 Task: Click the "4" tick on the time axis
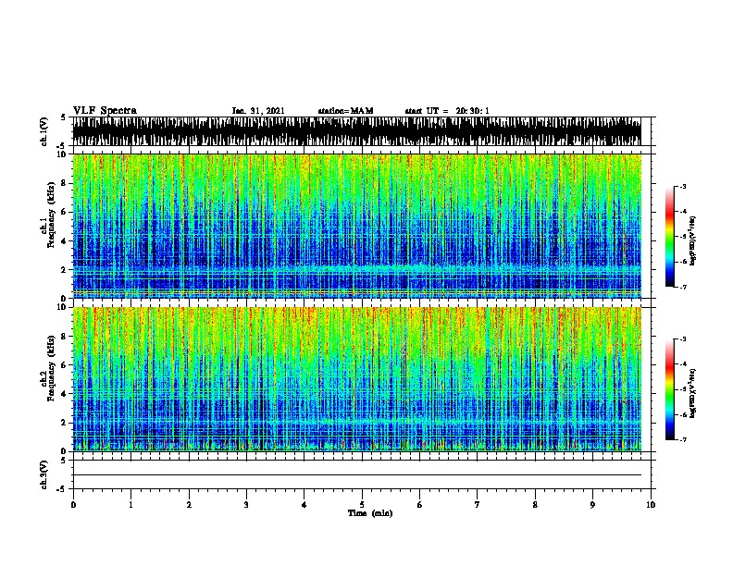coord(304,505)
